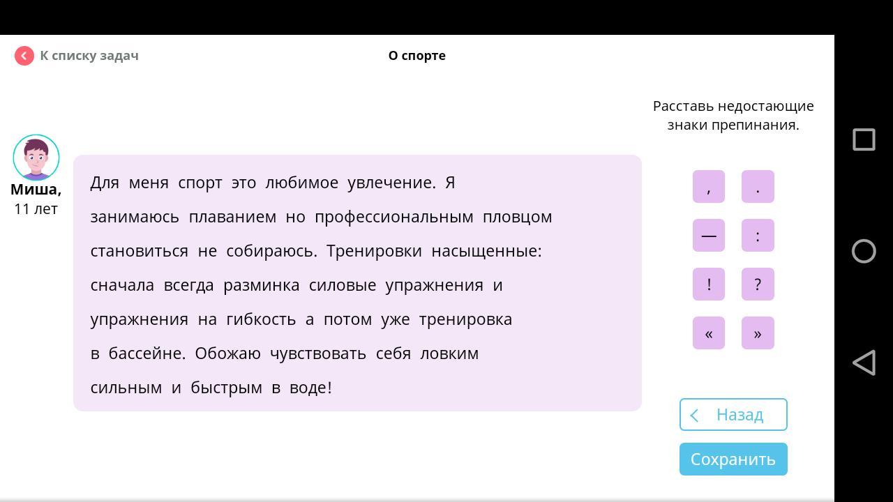Click the word "плаванием" in the passage
Image resolution: width=893 pixels, height=502 pixels.
coord(232,217)
